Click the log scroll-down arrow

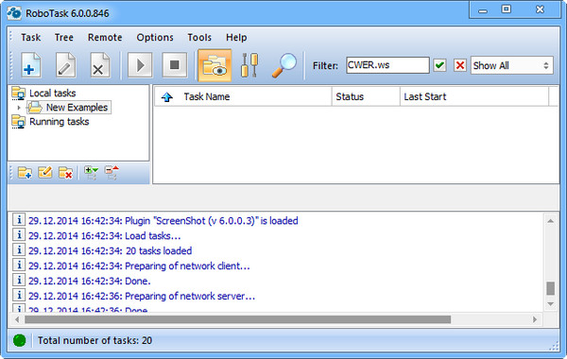click(x=550, y=304)
